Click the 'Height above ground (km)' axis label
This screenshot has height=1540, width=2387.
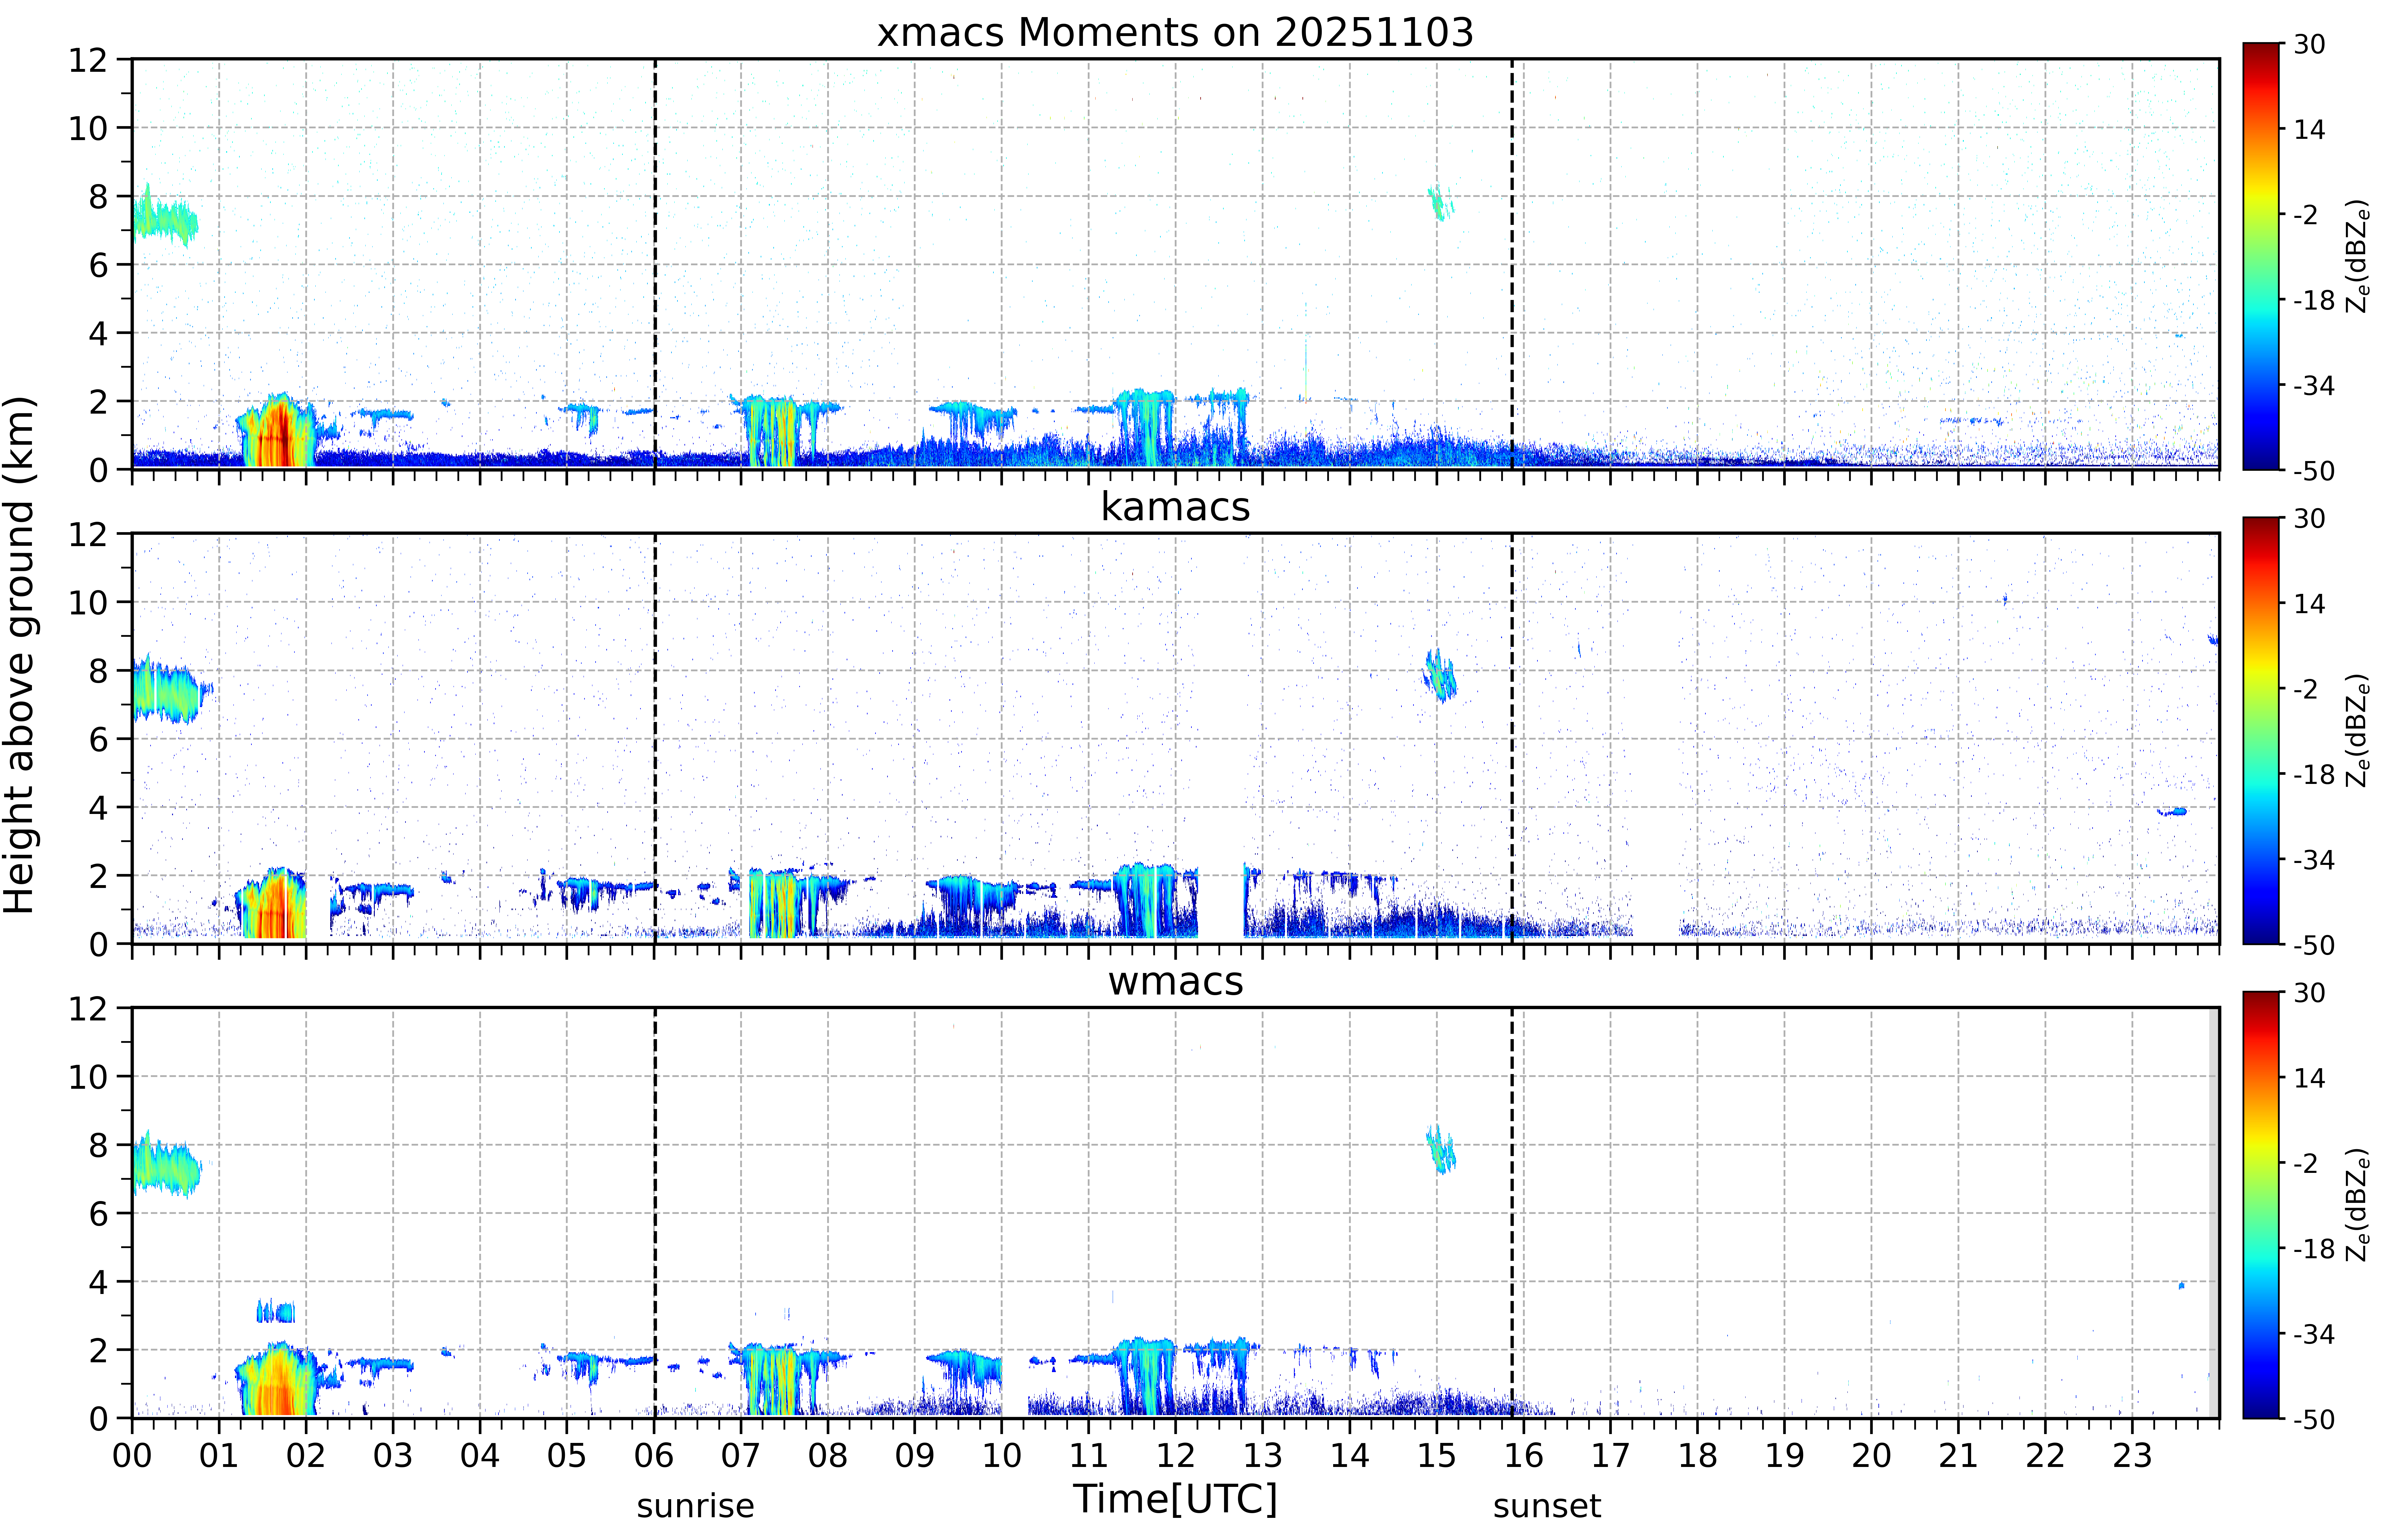20,655
